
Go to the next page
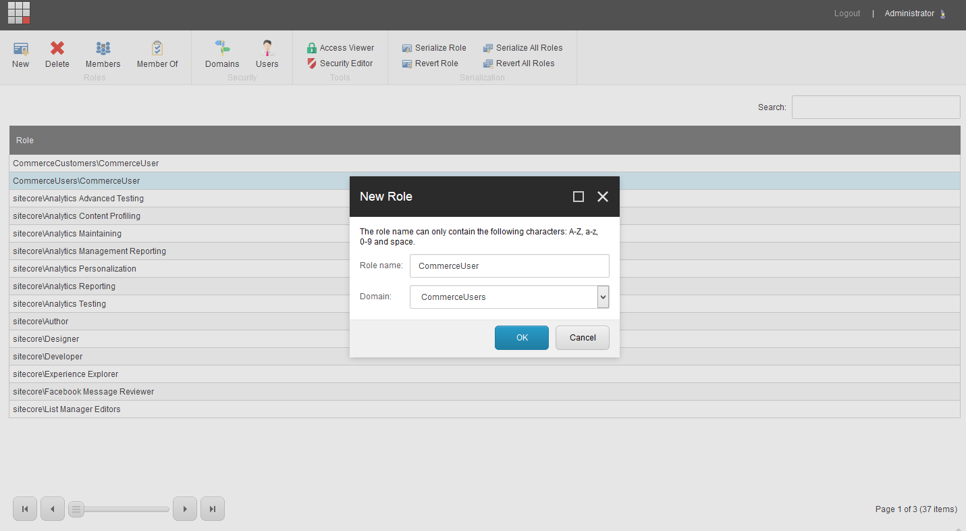tap(185, 509)
